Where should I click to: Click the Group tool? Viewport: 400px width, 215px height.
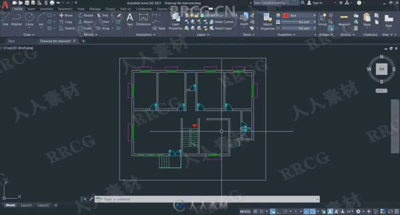click(x=322, y=19)
